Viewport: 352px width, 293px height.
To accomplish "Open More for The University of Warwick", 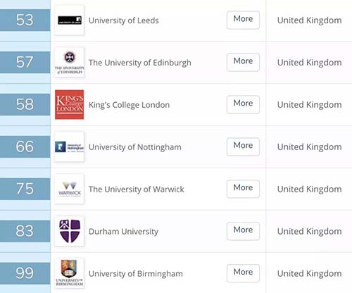I will tap(243, 189).
